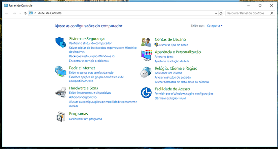Open the Exibir por Categoria dropdown
278x149 pixels.
(214, 26)
